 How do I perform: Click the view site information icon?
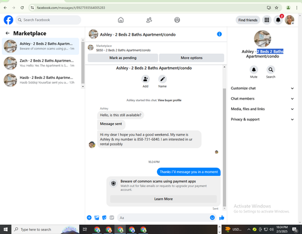tap(32, 8)
